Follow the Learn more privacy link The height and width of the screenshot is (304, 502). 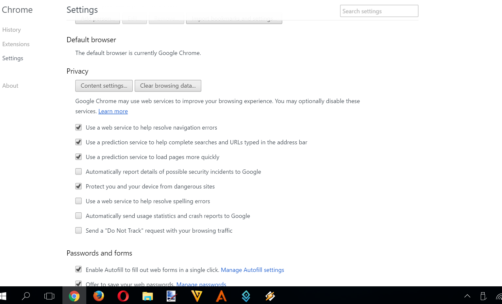[x=113, y=111]
